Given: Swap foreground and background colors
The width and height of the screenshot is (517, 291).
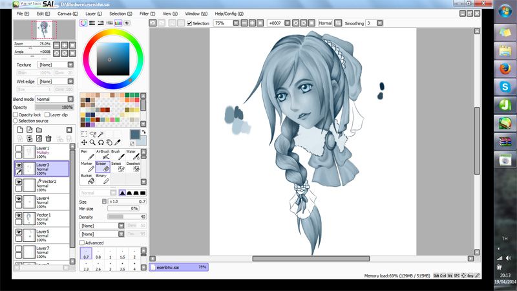Looking at the screenshot, I should [x=143, y=132].
